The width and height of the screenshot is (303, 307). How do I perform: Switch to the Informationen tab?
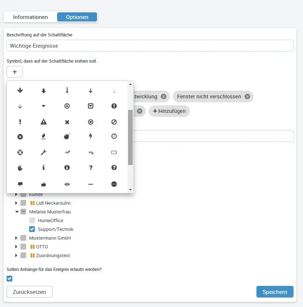[31, 17]
